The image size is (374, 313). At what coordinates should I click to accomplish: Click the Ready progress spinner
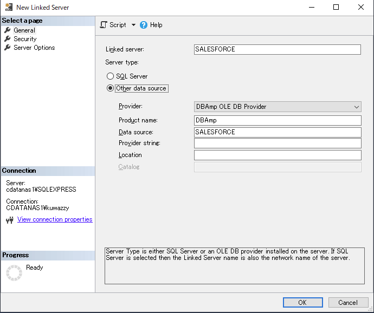pyautogui.click(x=14, y=273)
